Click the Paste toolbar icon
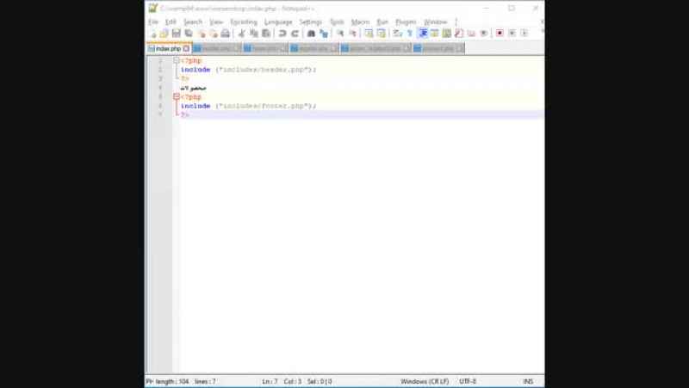 tap(266, 34)
